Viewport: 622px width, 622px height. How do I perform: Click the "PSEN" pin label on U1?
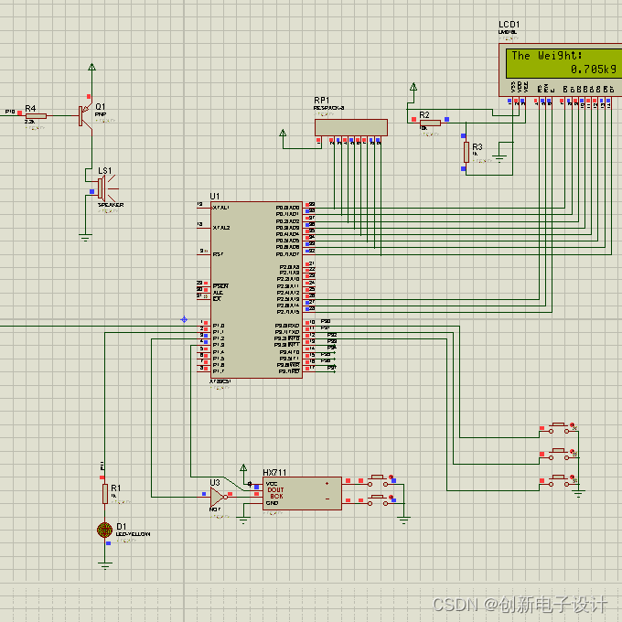tap(220, 286)
